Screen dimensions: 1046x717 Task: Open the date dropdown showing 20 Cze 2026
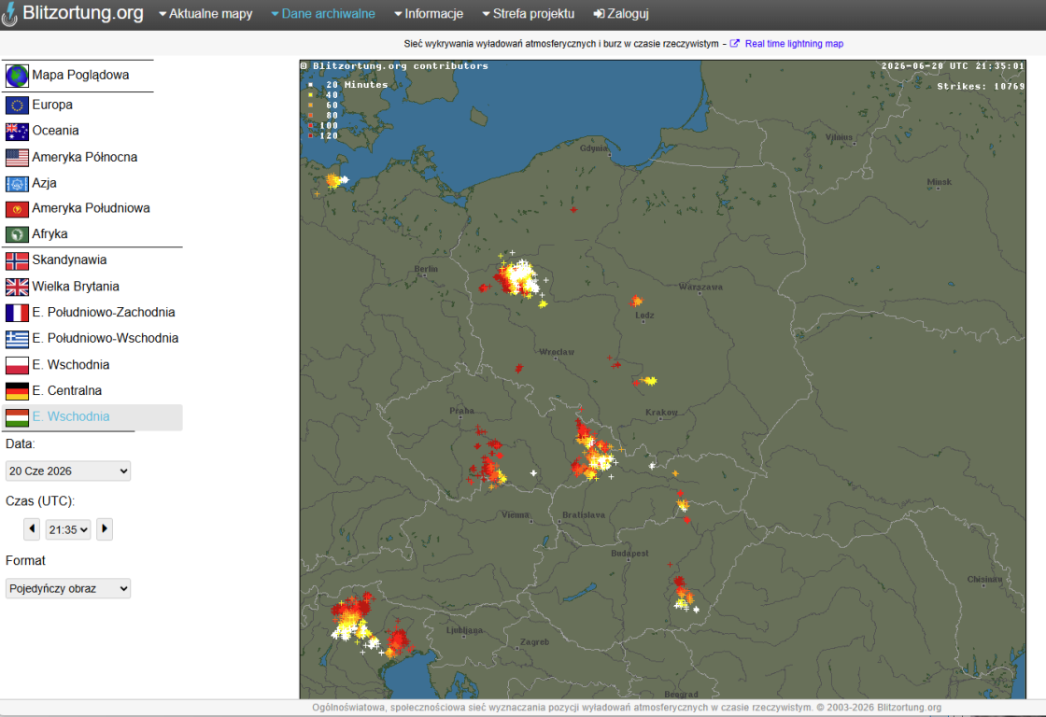(68, 471)
